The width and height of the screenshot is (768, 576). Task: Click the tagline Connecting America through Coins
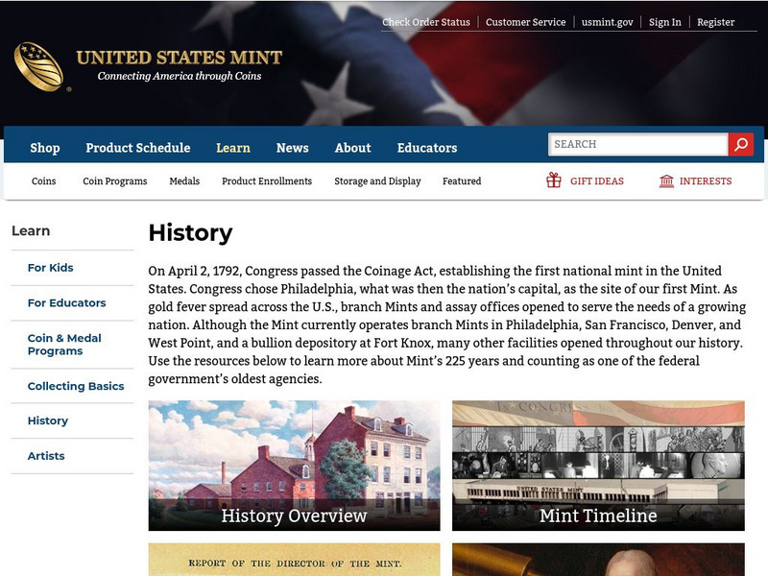pyautogui.click(x=180, y=76)
